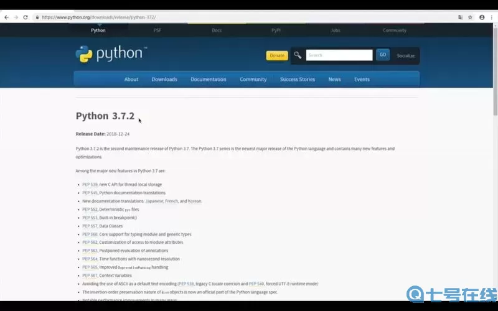Select the Community item in navigation bar
This screenshot has width=498, height=311.
pyautogui.click(x=253, y=80)
